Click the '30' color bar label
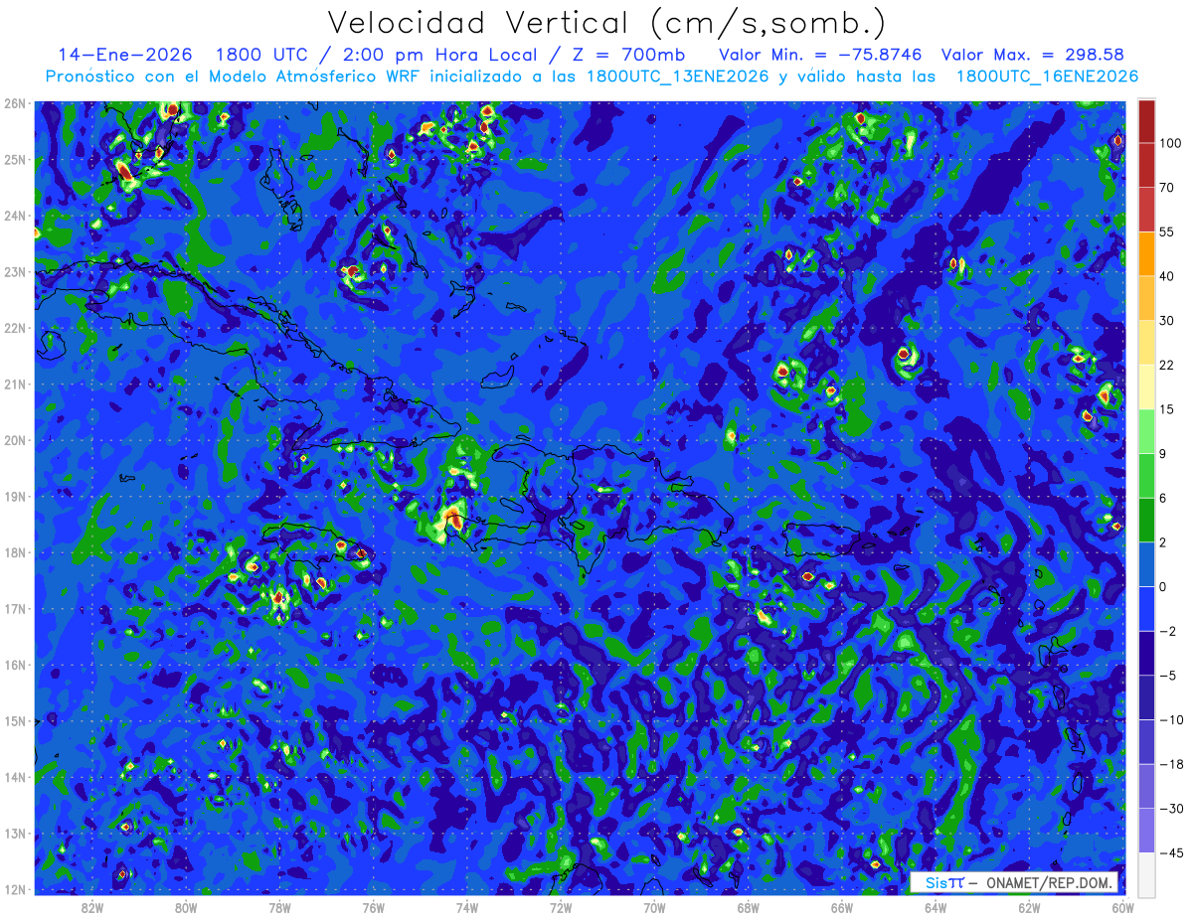 coord(1166,320)
